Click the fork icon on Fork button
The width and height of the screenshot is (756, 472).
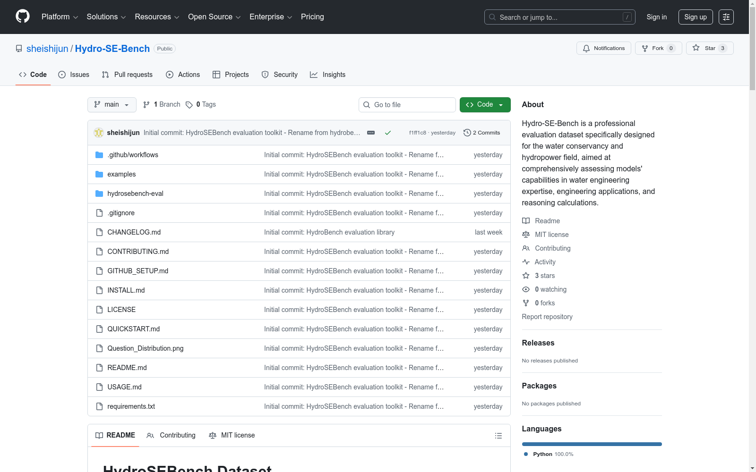click(x=645, y=48)
